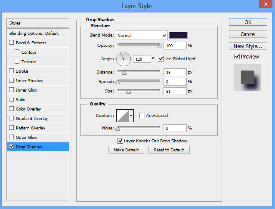This screenshot has width=275, height=209.
Task: Open the Blend Mode dropdown
Action: pos(142,35)
